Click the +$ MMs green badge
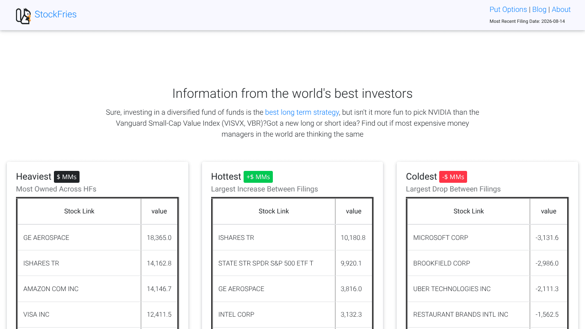The height and width of the screenshot is (329, 585). coord(258,177)
